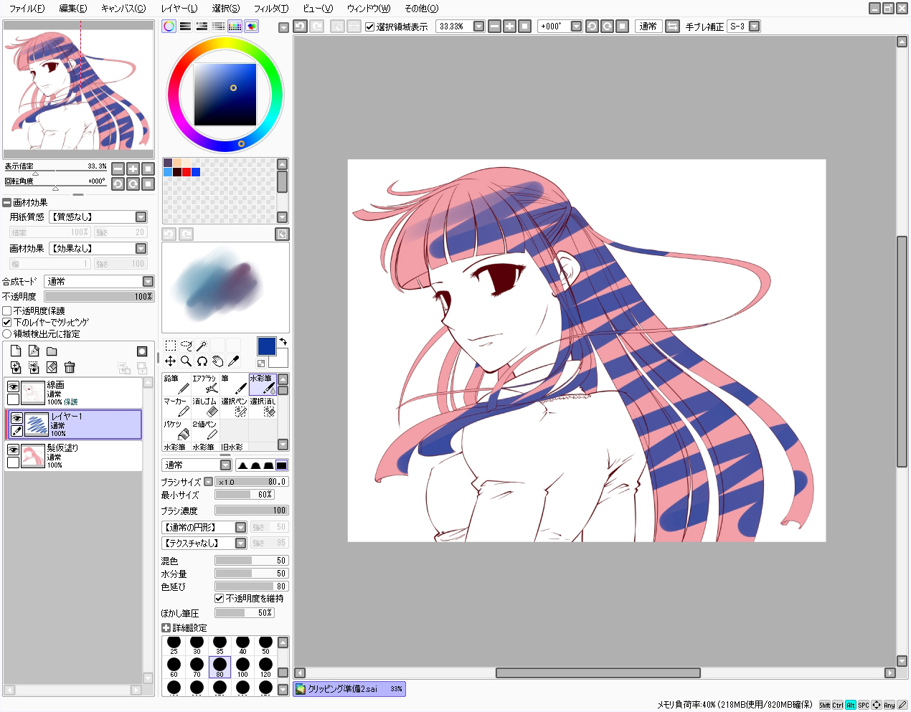Viewport: 911px width, 712px height.
Task: Select the lasso selection tool
Action: point(187,346)
